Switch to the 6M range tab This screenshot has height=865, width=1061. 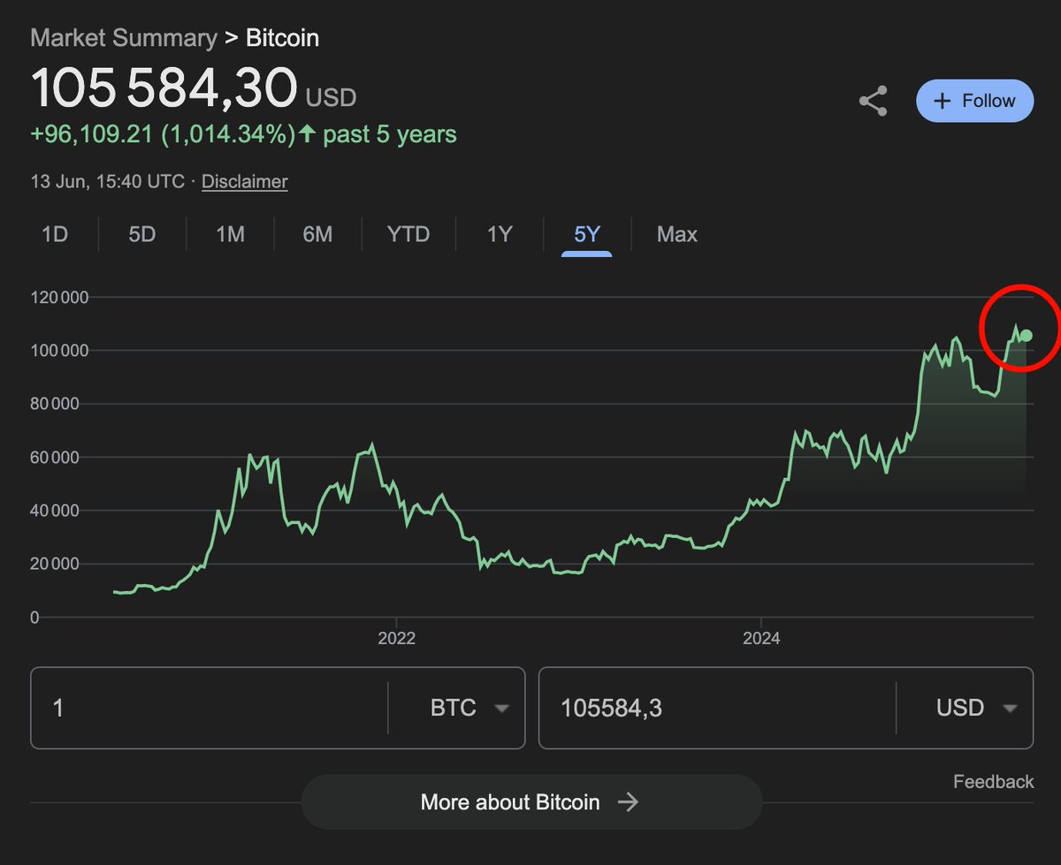[317, 234]
